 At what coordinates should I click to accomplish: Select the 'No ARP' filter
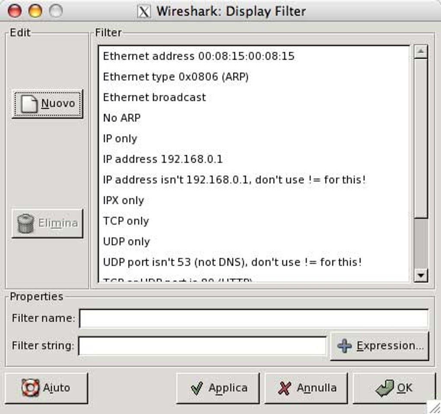pos(254,118)
